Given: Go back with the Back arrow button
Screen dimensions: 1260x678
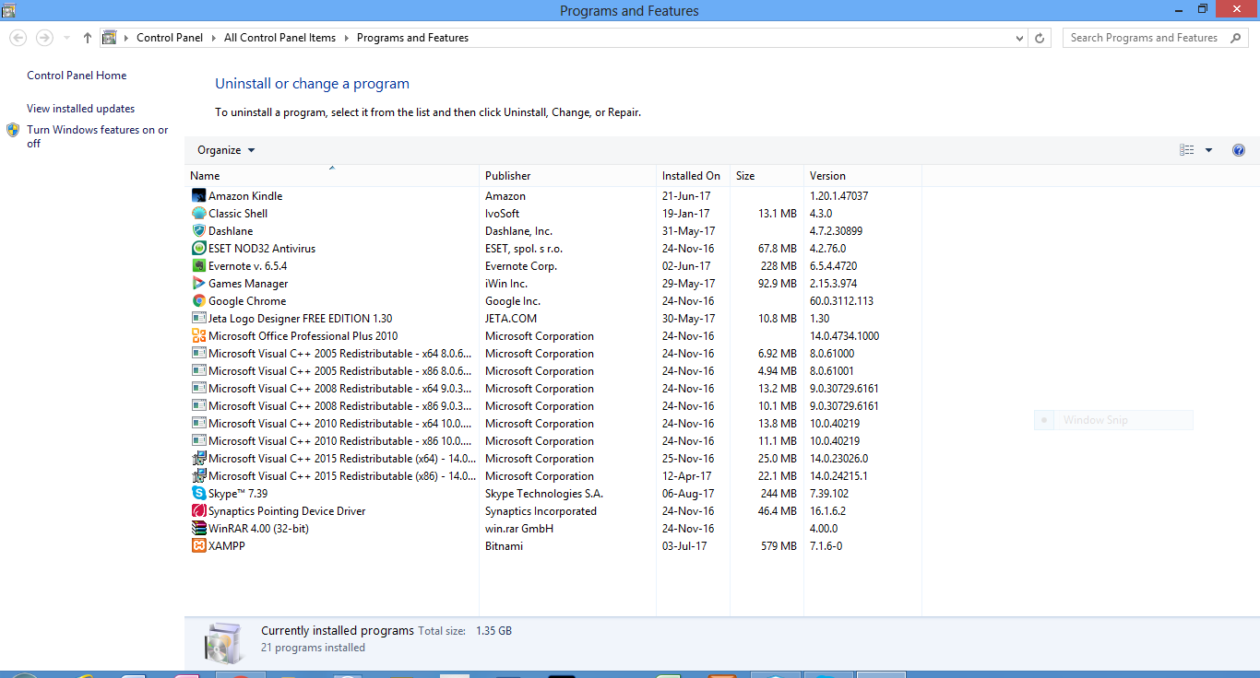Looking at the screenshot, I should pyautogui.click(x=18, y=38).
